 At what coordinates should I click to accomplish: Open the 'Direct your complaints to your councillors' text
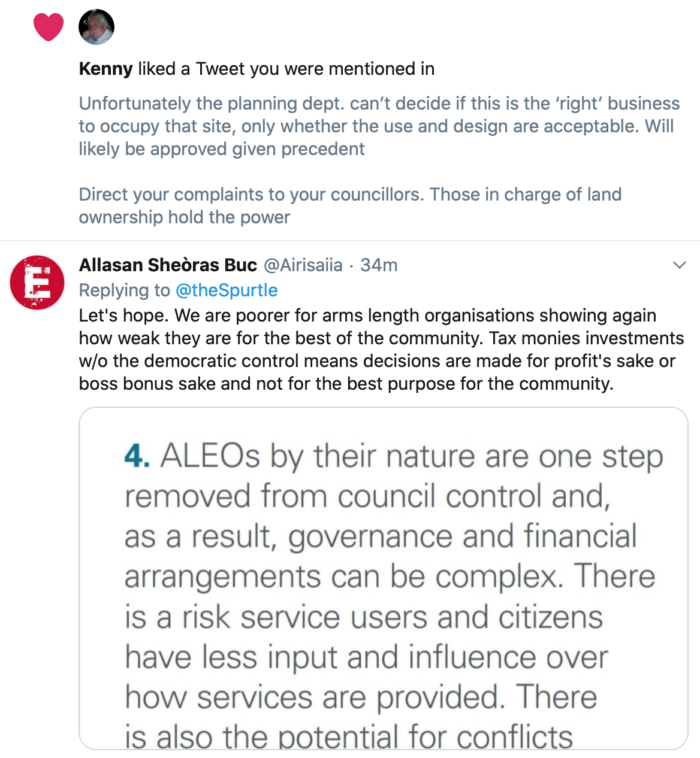(x=252, y=195)
